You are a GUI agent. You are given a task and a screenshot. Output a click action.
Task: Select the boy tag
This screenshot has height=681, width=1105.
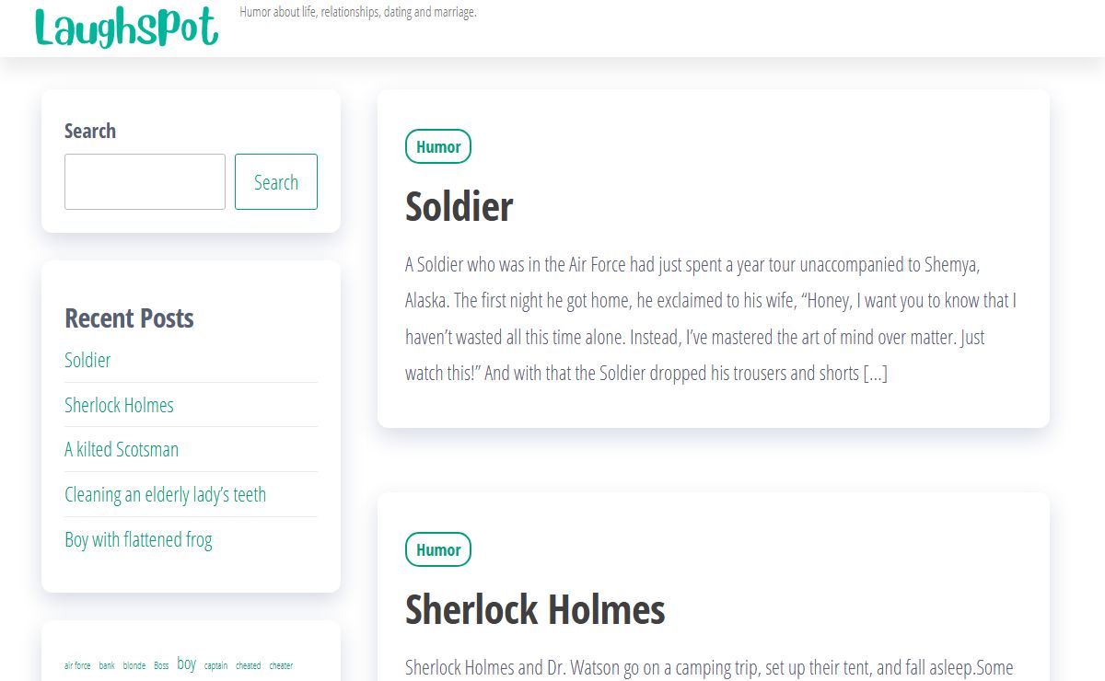pyautogui.click(x=187, y=664)
